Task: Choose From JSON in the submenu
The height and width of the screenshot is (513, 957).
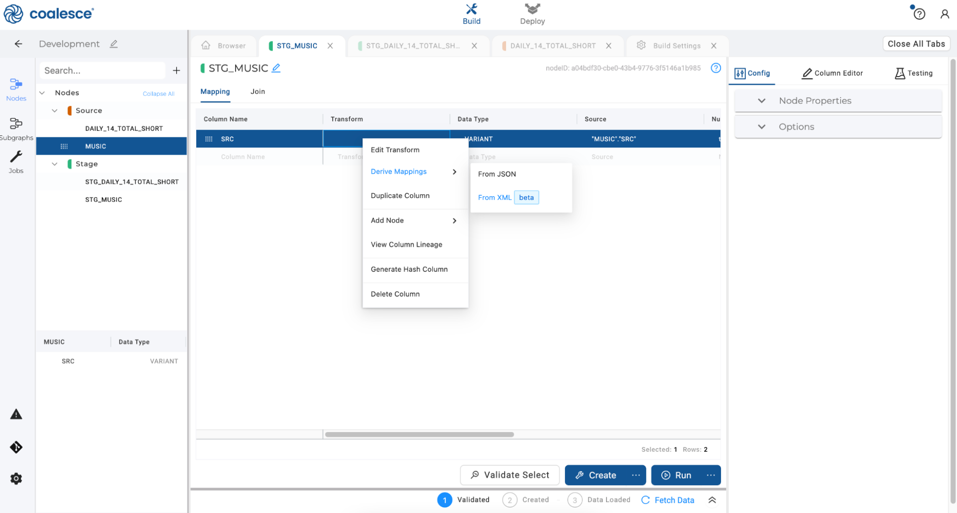Action: 496,174
